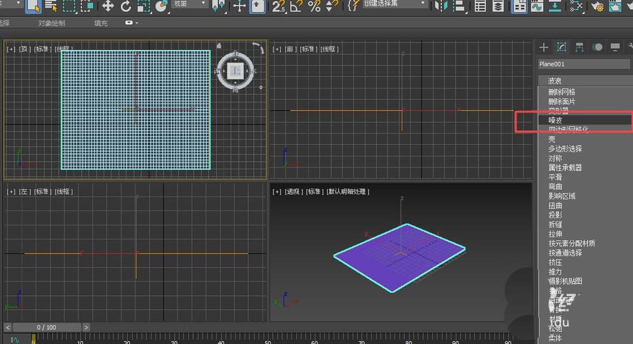Screen dimensions: 633x344
Task: Toggle the Layer Explorer
Action: click(498, 6)
